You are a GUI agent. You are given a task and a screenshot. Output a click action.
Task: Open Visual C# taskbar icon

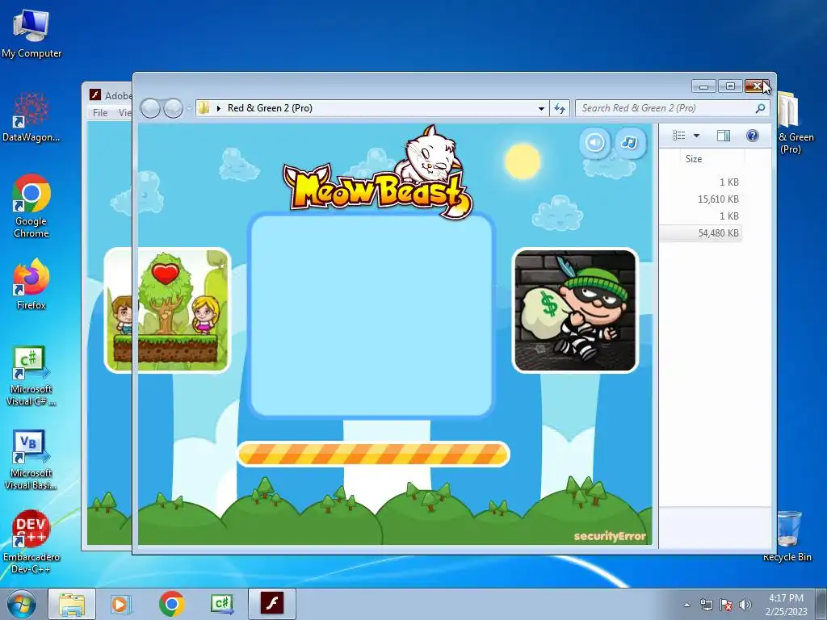pos(221,604)
